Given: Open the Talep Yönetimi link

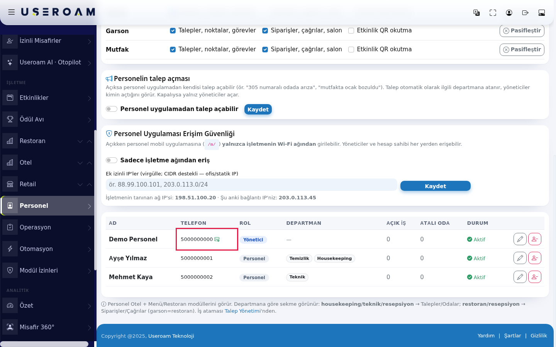Looking at the screenshot, I should pyautogui.click(x=242, y=311).
